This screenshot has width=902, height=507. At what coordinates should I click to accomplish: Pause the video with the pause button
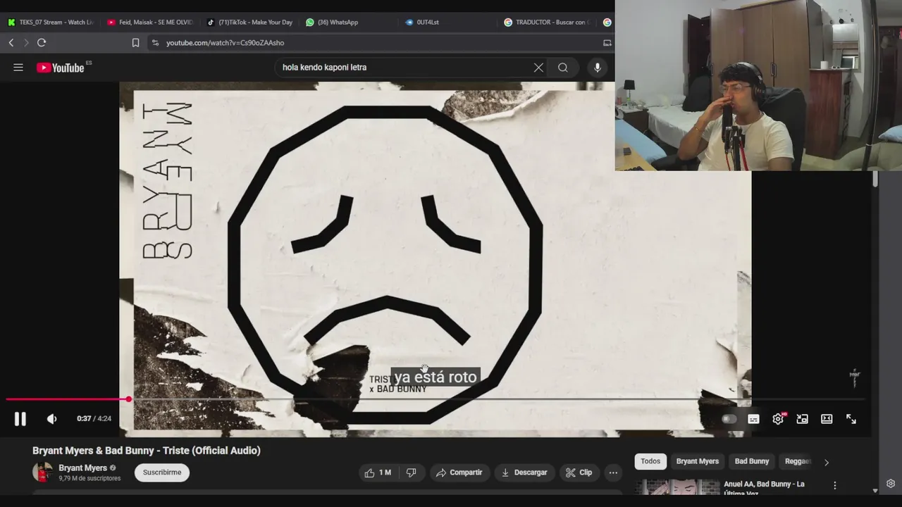(x=20, y=419)
